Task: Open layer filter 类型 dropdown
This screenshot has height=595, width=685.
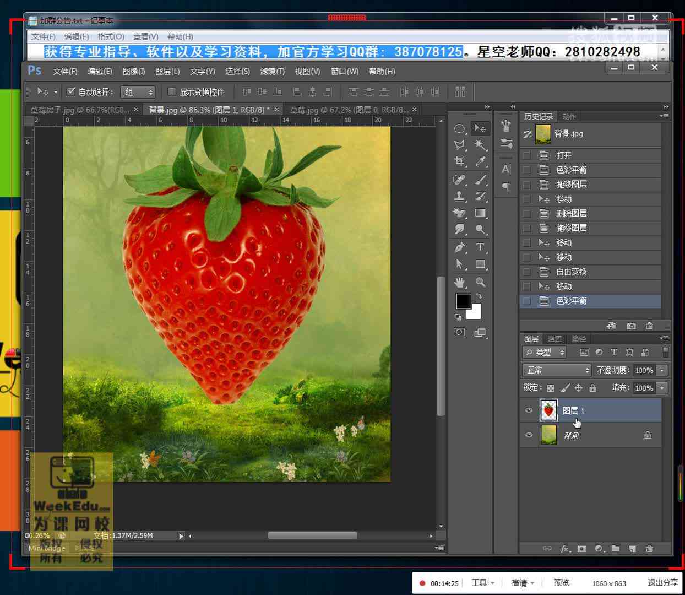Action: point(545,352)
